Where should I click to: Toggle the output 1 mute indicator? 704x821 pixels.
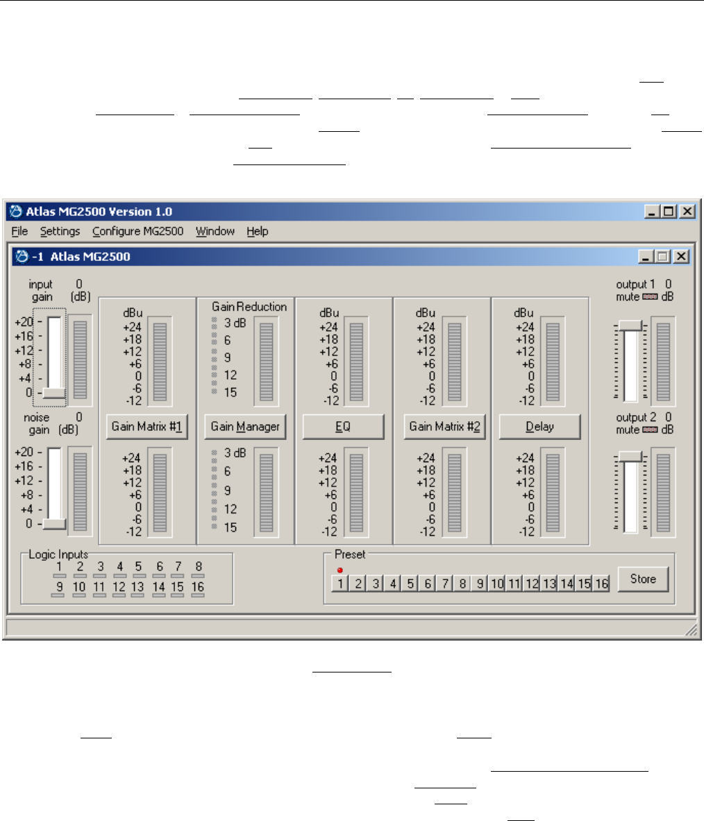point(650,297)
